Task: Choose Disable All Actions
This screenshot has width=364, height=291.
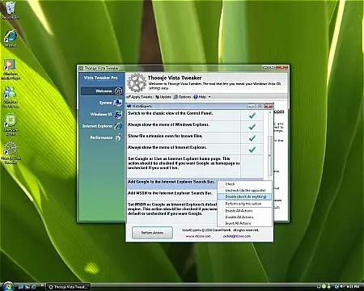Action: 244,217
